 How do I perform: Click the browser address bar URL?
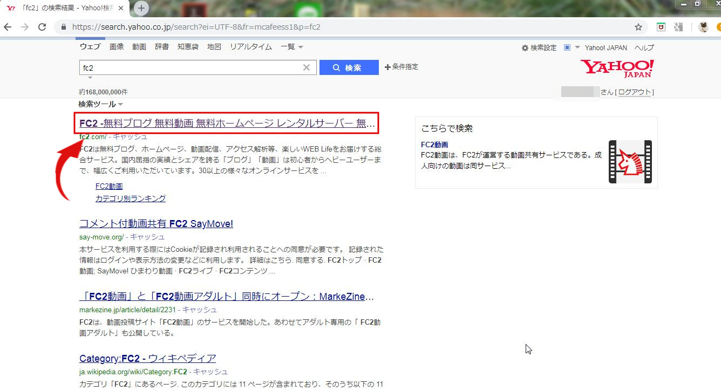coord(196,27)
